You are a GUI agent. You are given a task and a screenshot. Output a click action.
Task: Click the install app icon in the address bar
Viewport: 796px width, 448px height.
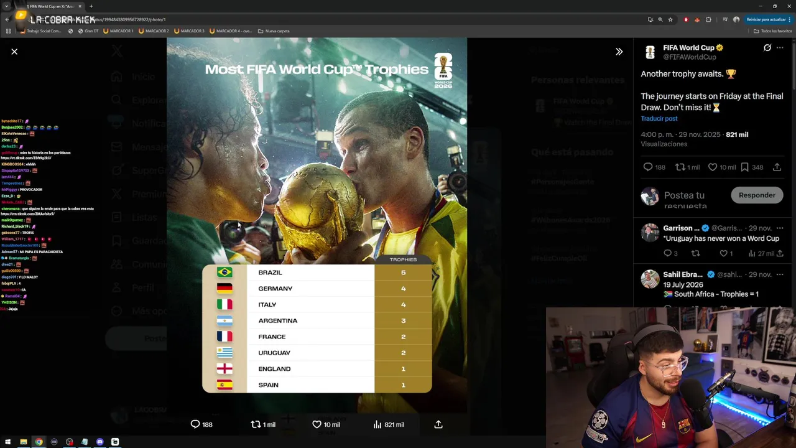(x=650, y=19)
